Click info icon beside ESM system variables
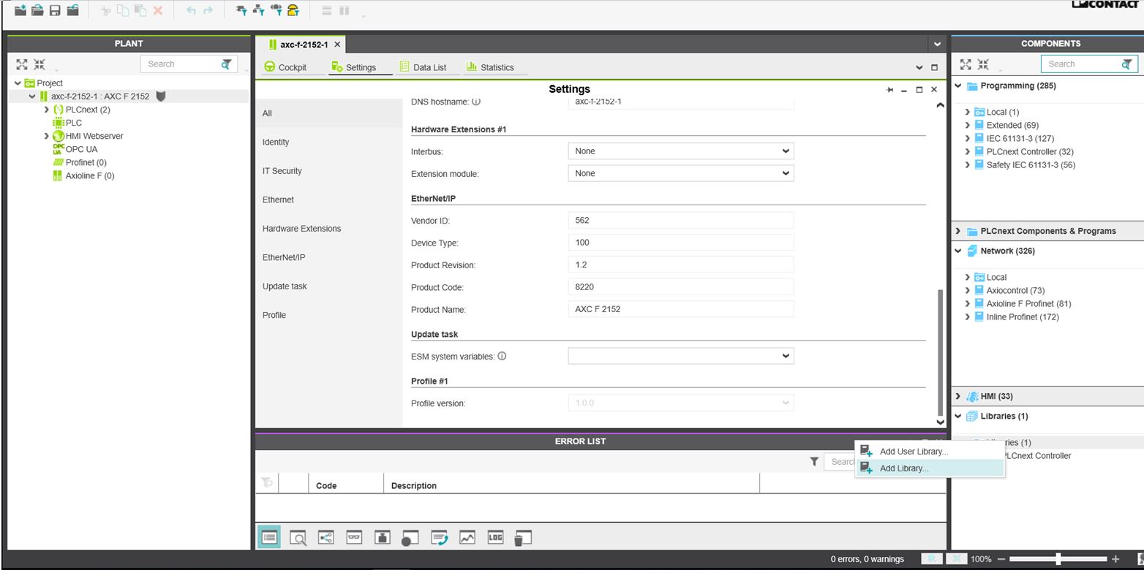This screenshot has width=1144, height=570. click(x=502, y=357)
